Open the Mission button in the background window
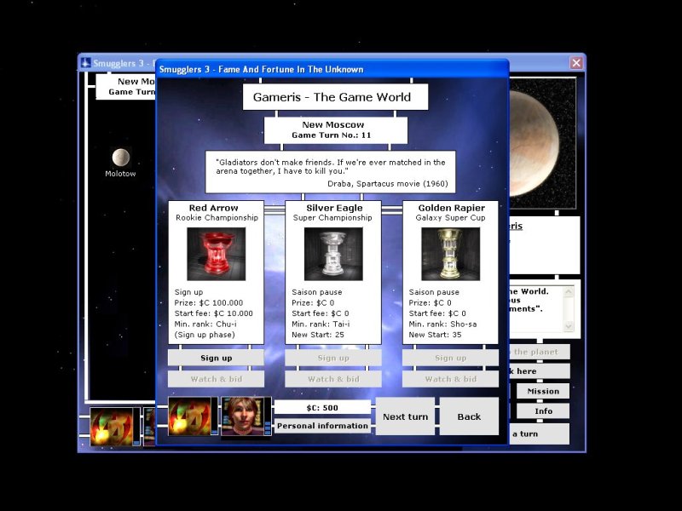This screenshot has height=511, width=682. click(x=543, y=391)
